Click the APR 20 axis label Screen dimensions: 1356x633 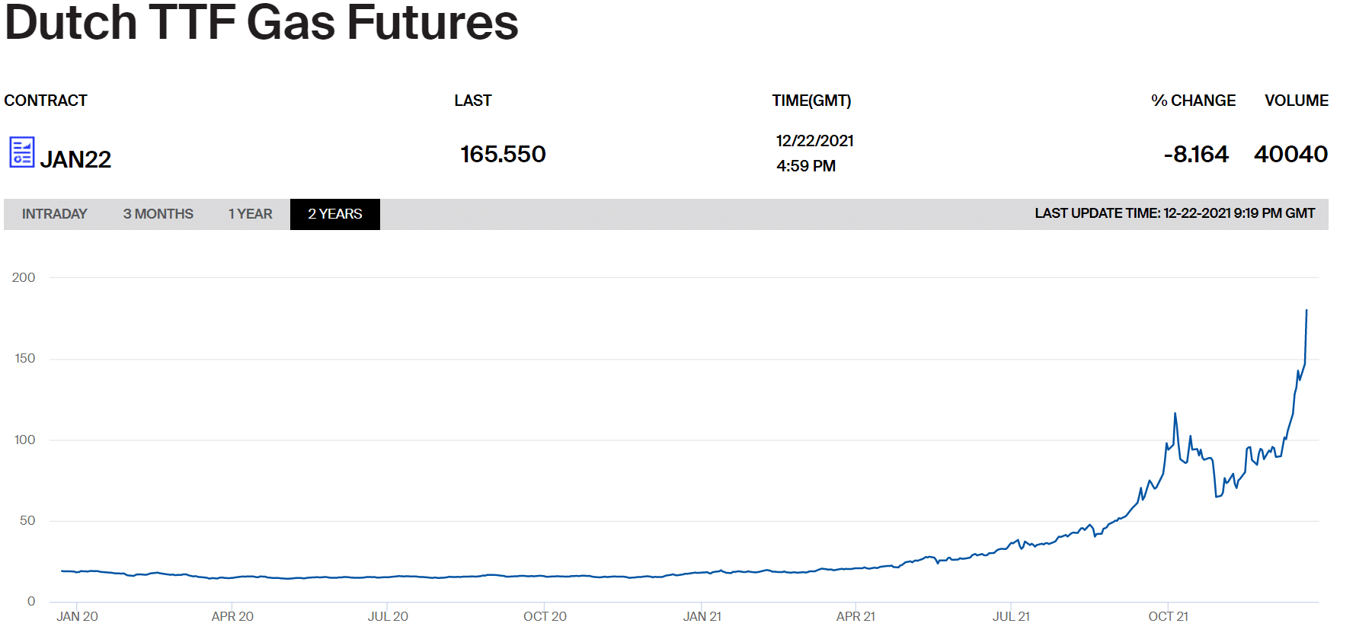(x=232, y=616)
